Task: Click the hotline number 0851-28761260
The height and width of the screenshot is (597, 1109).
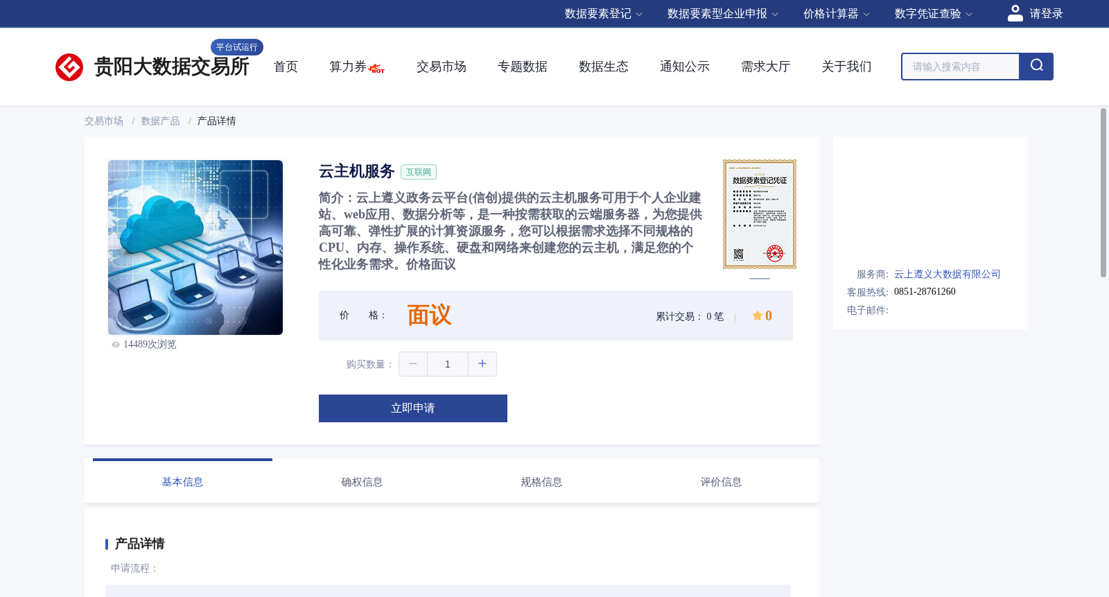Action: tap(925, 292)
